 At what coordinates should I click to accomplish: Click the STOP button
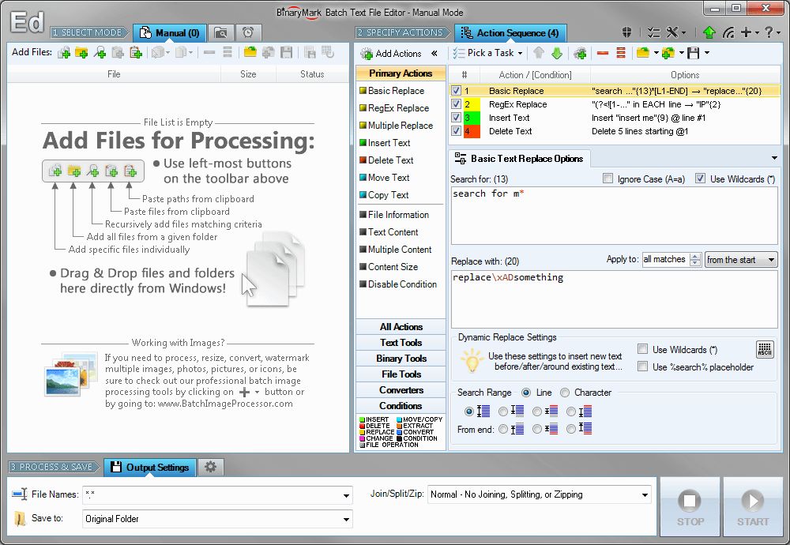point(690,507)
